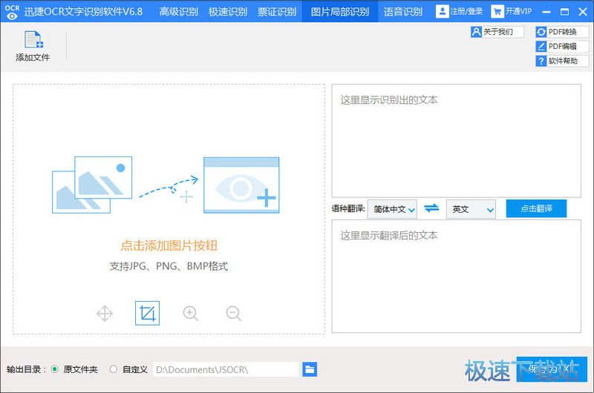Open folder browse icon for output directory

coord(310,369)
